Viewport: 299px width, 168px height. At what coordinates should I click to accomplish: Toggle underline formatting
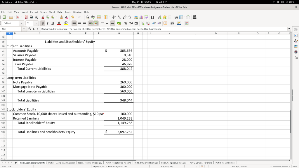point(53,23)
